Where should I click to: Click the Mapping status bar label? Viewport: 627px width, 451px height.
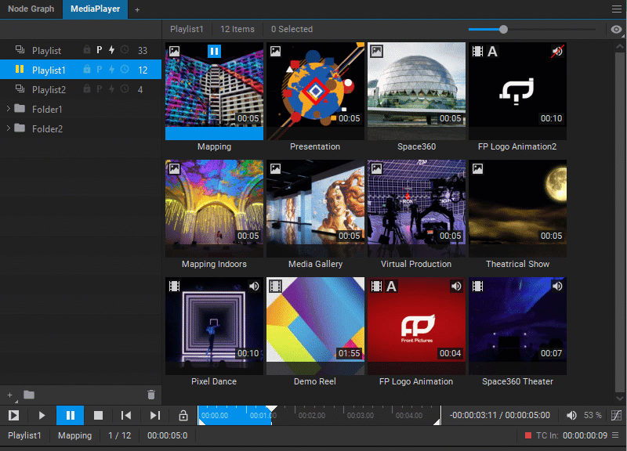coord(74,435)
